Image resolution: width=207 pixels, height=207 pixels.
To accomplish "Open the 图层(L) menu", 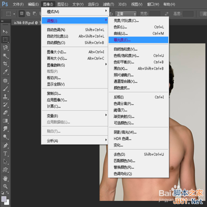I will [x=63, y=5].
